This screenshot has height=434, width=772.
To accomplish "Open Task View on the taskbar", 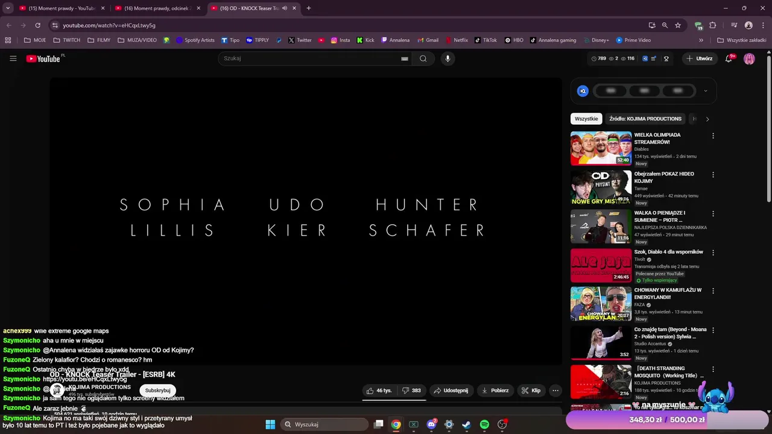I will (378, 424).
